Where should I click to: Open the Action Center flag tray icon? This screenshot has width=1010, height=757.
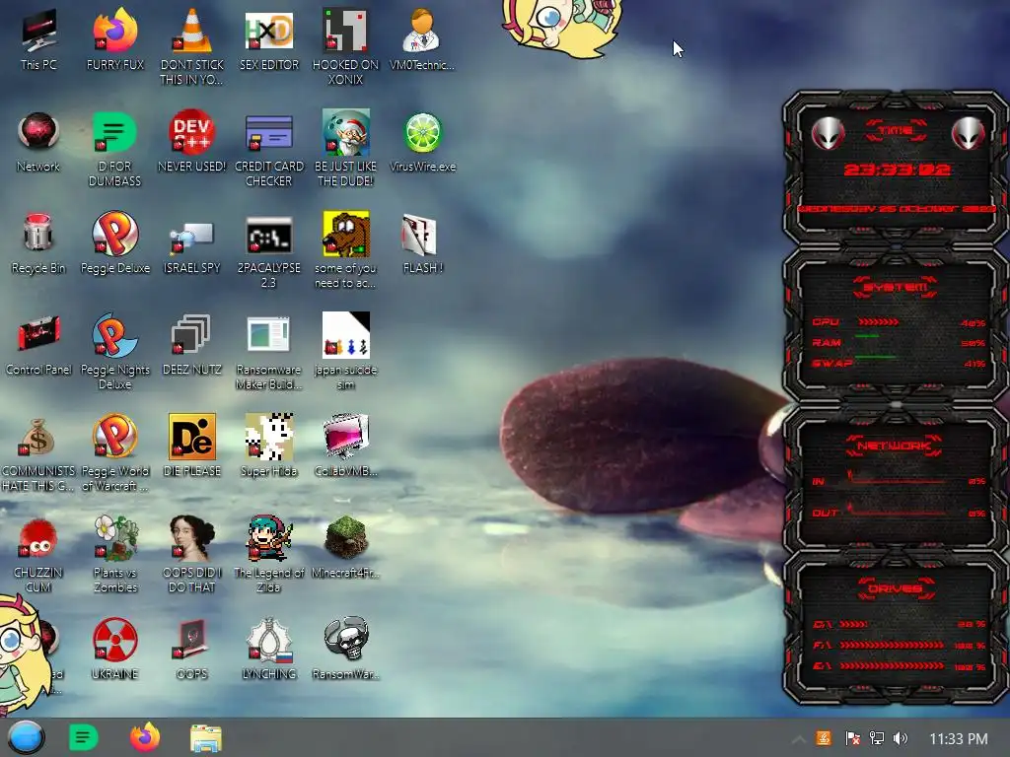(x=852, y=738)
